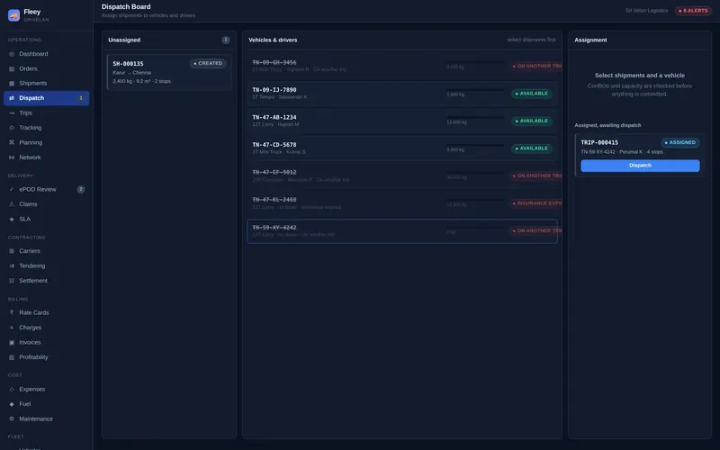Go to Trips using its icon
This screenshot has width=720, height=450.
12,113
